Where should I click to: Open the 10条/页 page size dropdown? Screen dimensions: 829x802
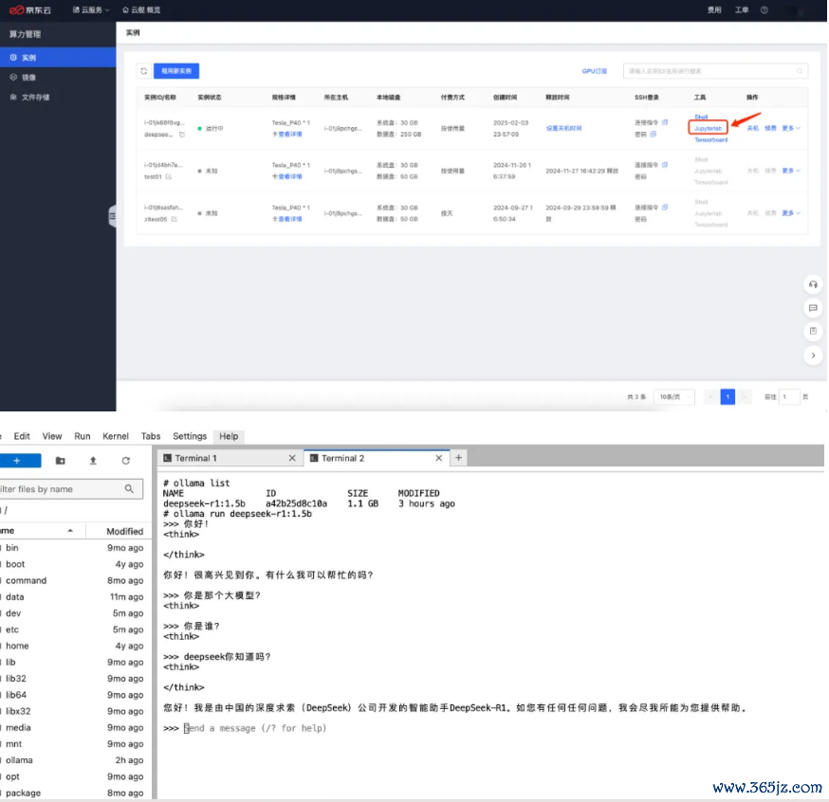coord(674,397)
